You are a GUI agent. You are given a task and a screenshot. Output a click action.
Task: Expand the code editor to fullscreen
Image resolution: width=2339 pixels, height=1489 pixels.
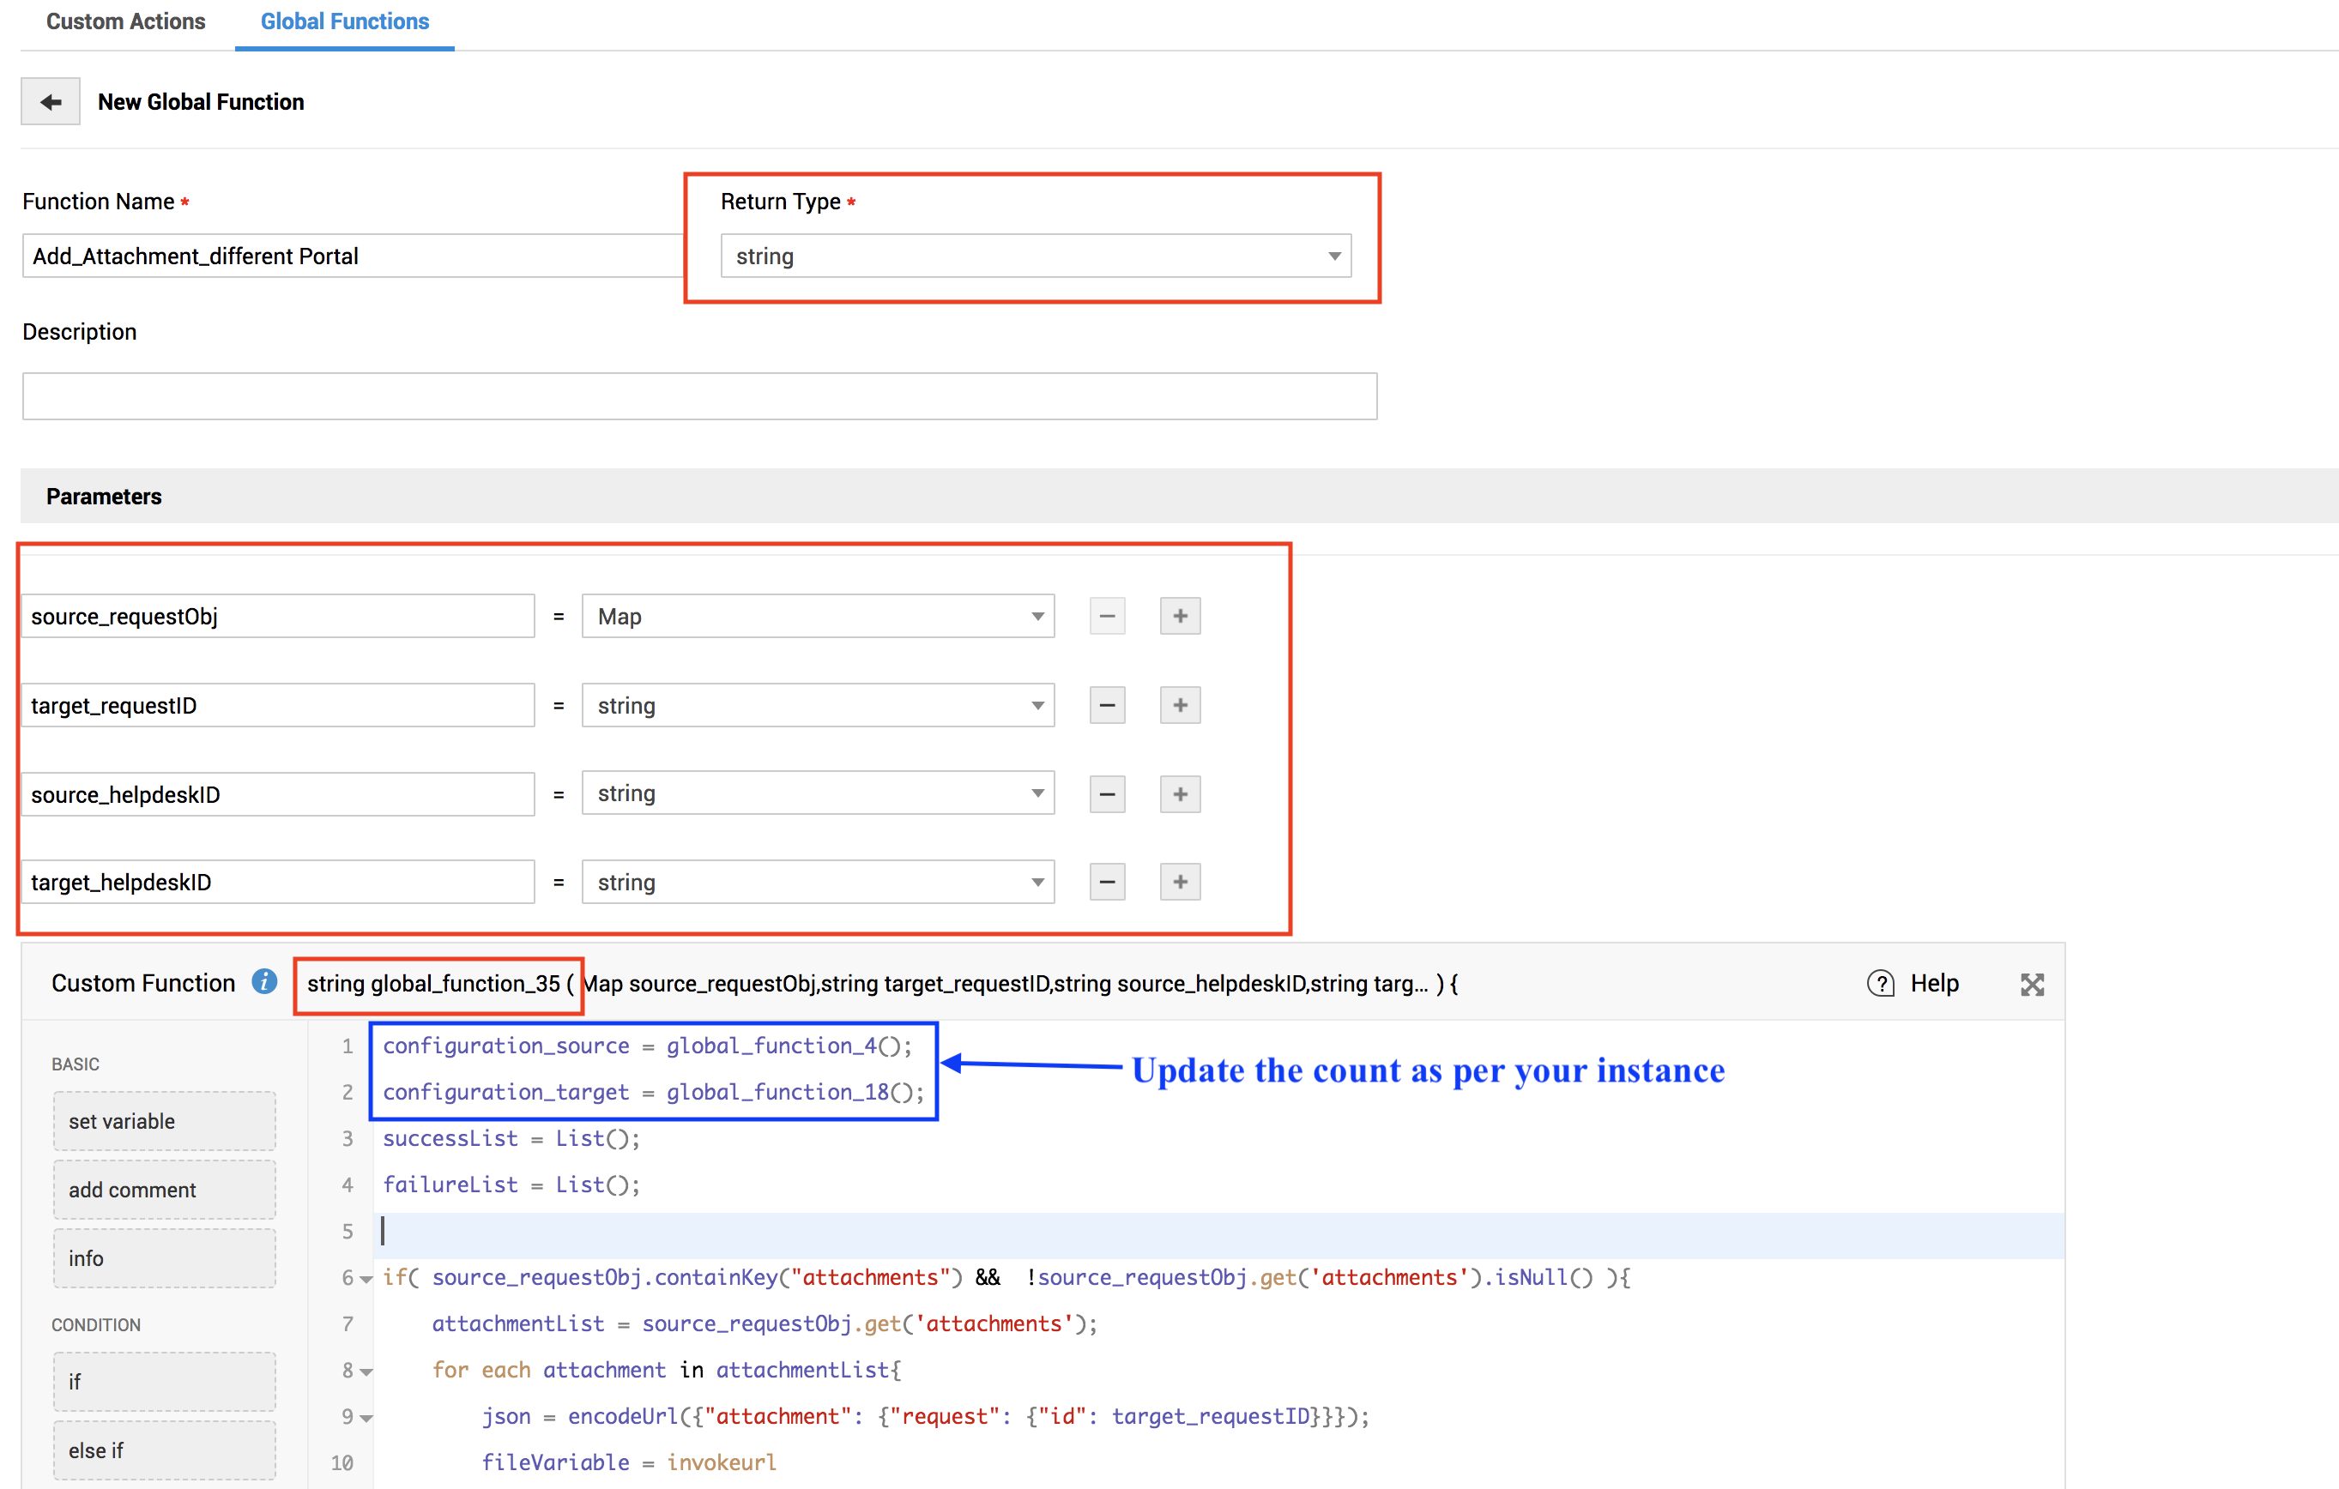coord(2032,984)
